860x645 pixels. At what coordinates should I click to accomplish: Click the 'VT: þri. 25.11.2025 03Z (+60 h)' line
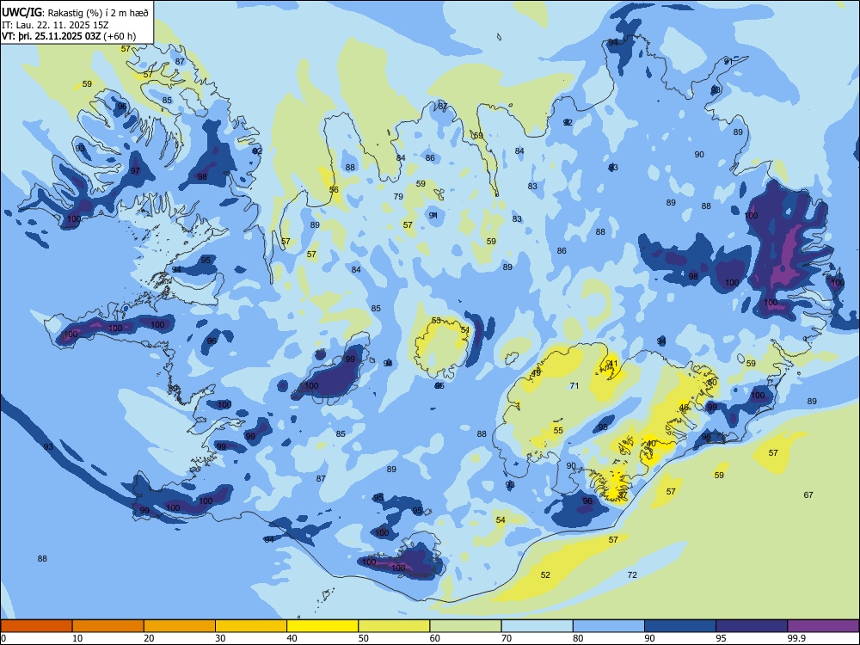tap(69, 36)
